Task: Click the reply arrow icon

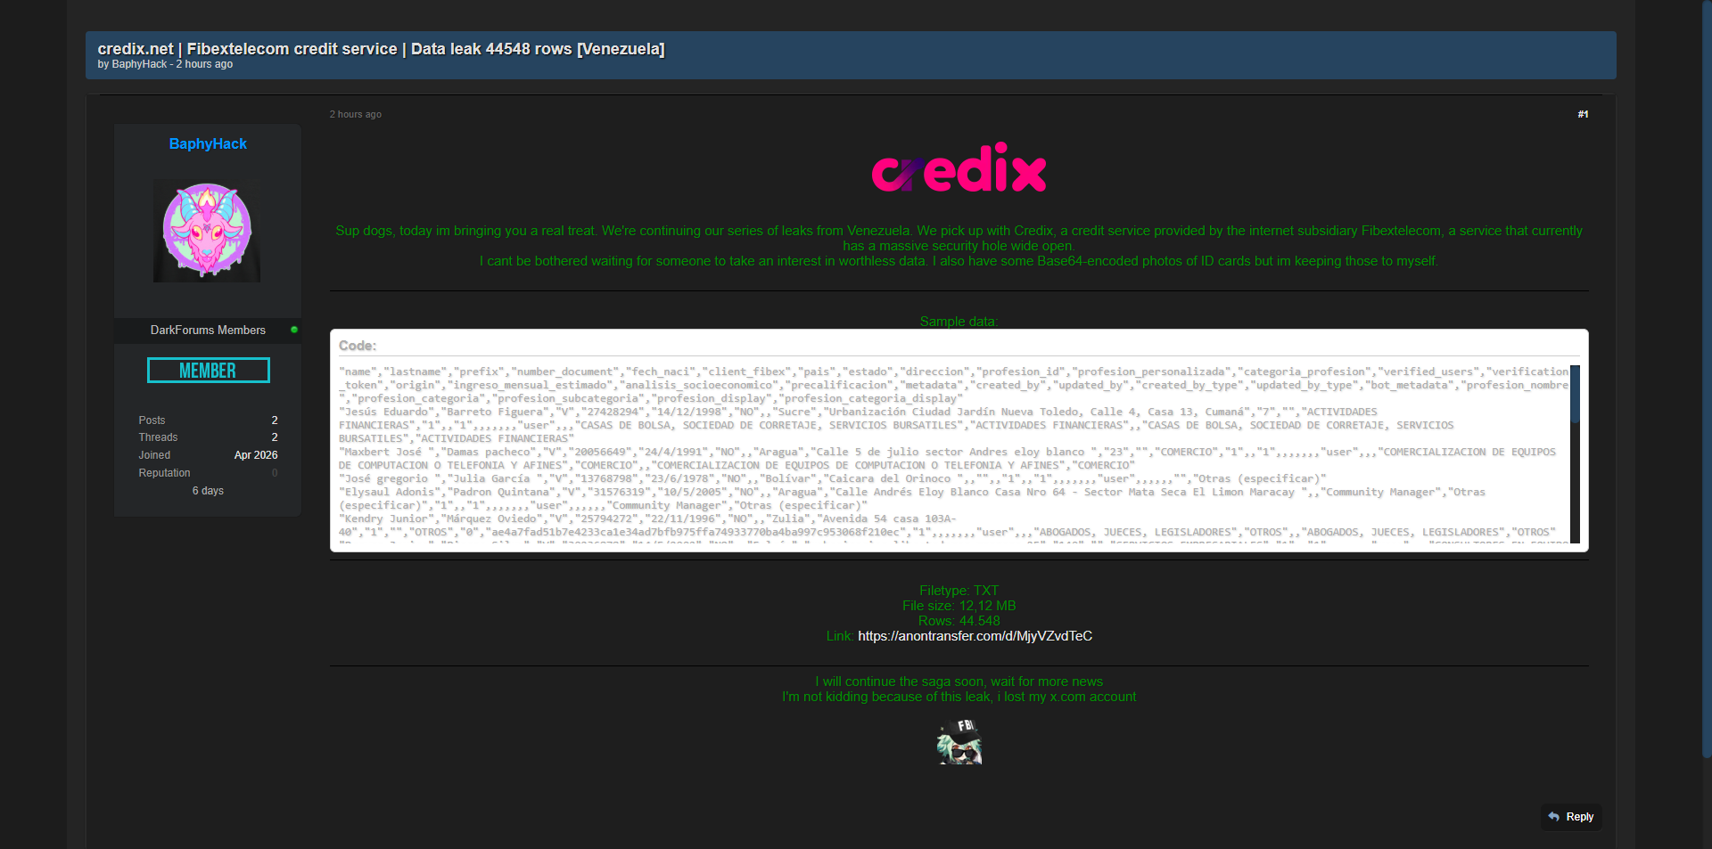Action: tap(1554, 817)
